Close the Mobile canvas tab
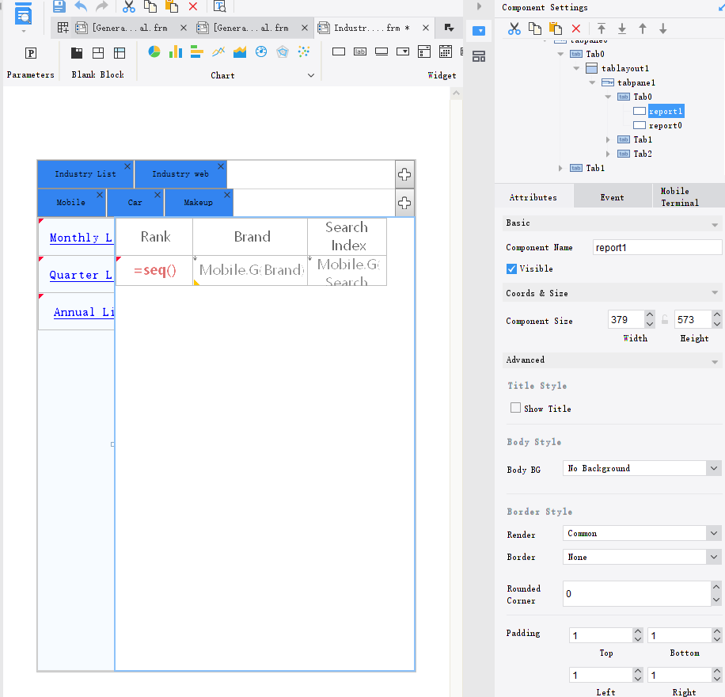Viewport: 725px width, 697px height. [x=100, y=195]
